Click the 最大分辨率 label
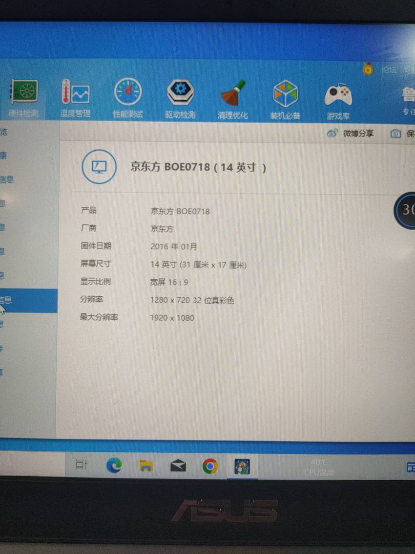The image size is (415, 554). pyautogui.click(x=99, y=317)
